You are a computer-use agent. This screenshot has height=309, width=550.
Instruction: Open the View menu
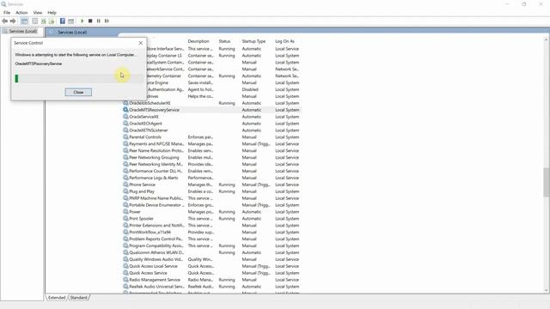click(38, 12)
